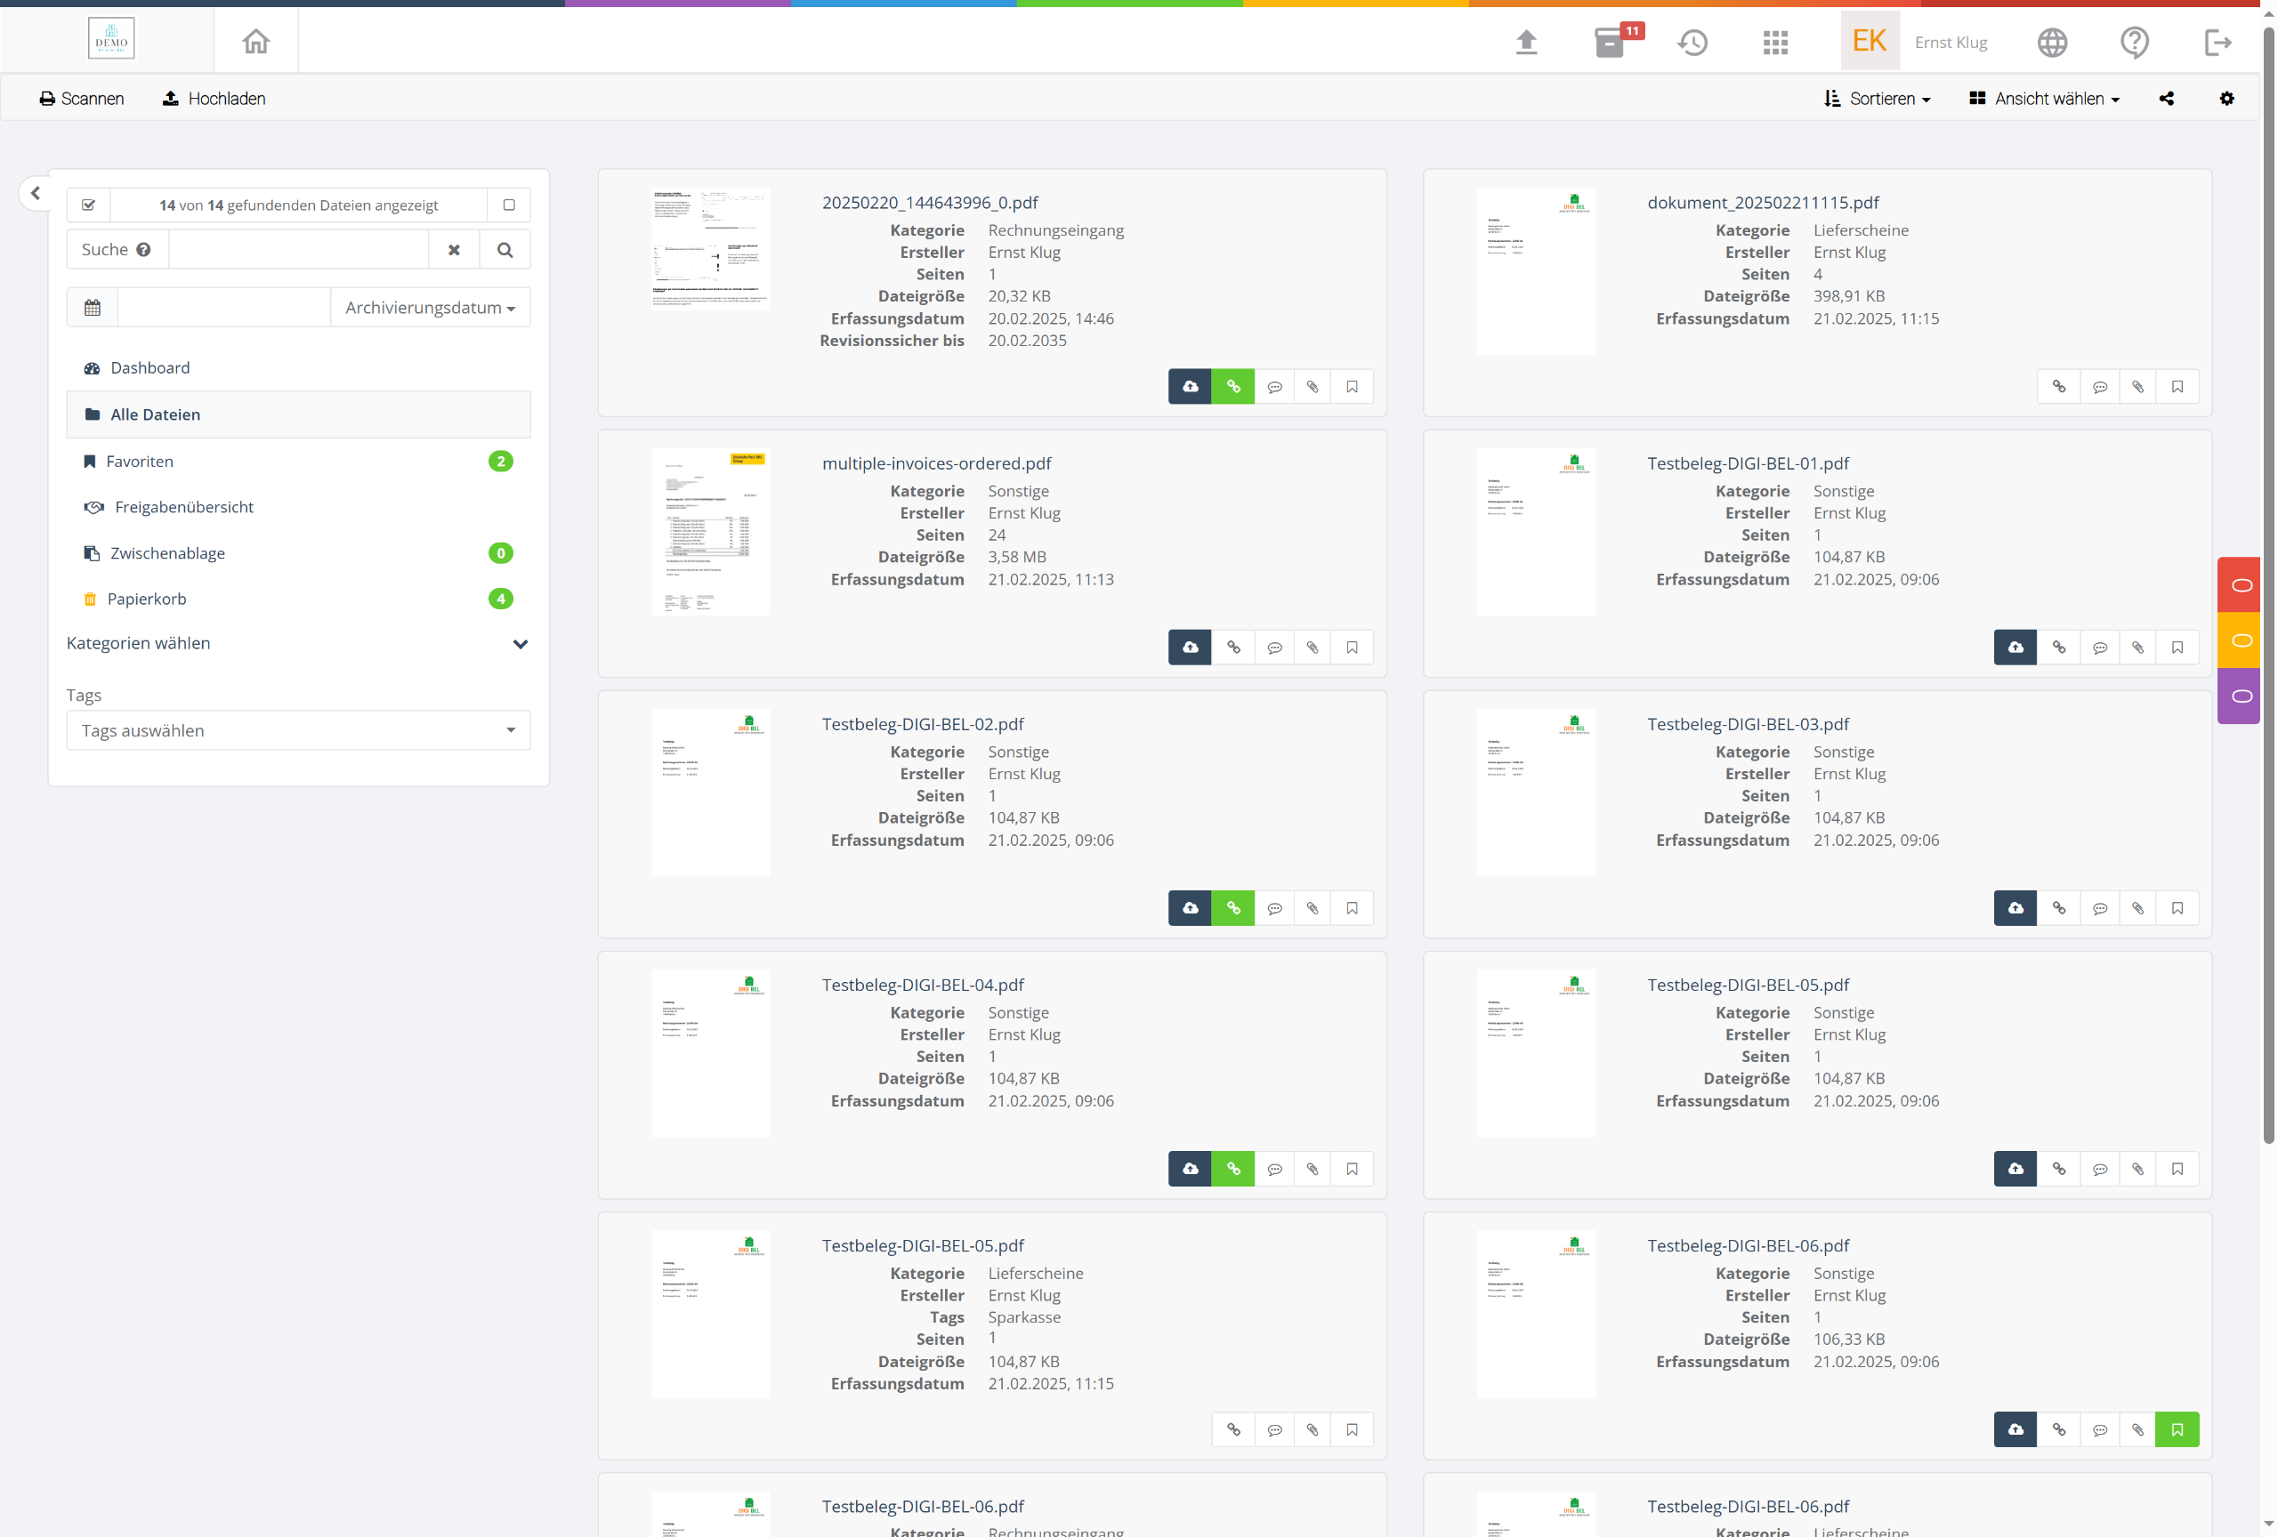
Task: Expand Kategorien wählen section
Action: coord(521,644)
